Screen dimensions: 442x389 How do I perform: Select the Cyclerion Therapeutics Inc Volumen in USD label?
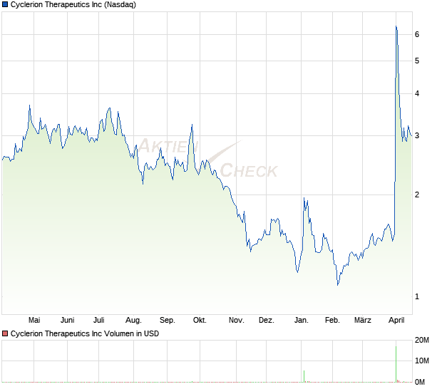[85, 334]
